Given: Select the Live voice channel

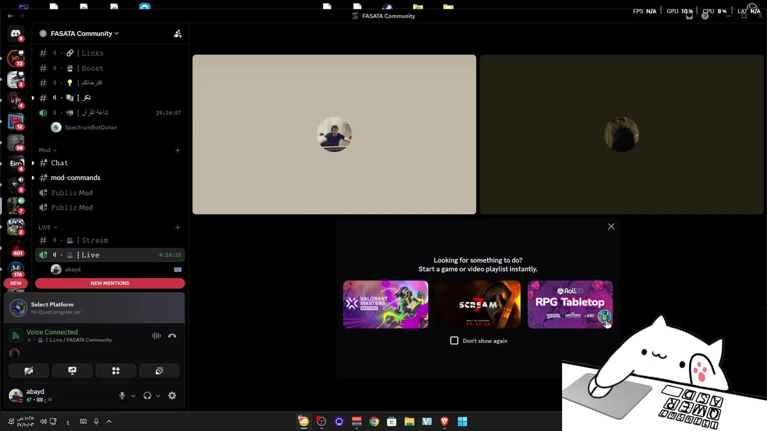Looking at the screenshot, I should [110, 255].
